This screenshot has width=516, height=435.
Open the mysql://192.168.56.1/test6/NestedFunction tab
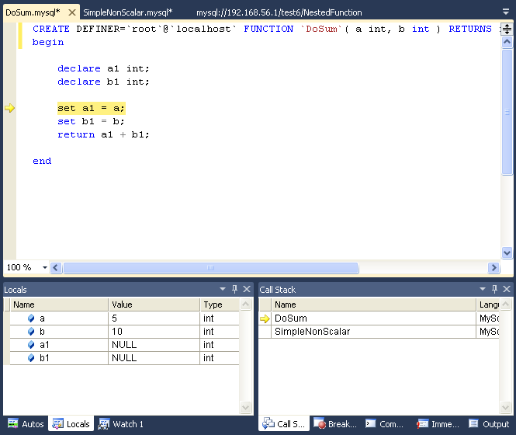279,13
